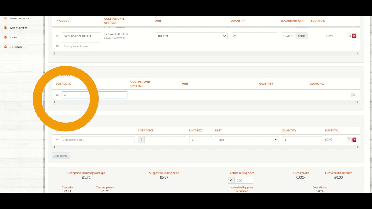372x209 pixels.
Task: Click the Enter product name field
Action: coord(81,46)
